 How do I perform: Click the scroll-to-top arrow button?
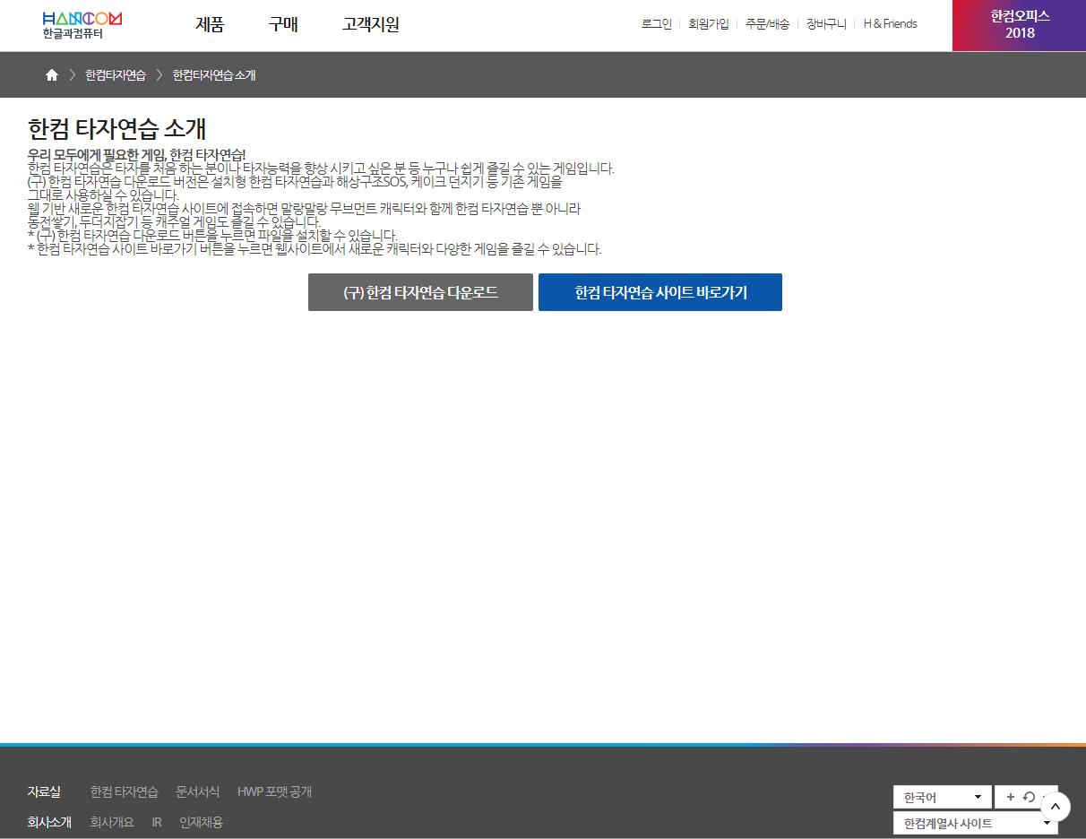[x=1056, y=807]
